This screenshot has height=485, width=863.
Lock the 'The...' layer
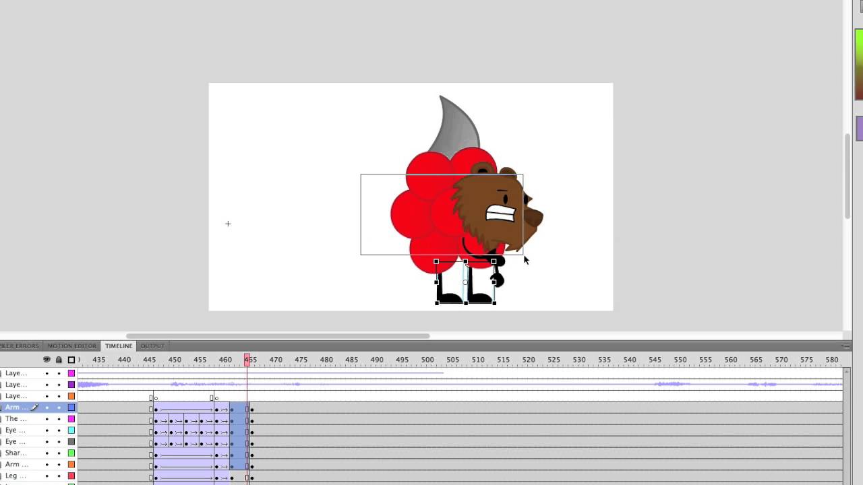pyautogui.click(x=59, y=419)
